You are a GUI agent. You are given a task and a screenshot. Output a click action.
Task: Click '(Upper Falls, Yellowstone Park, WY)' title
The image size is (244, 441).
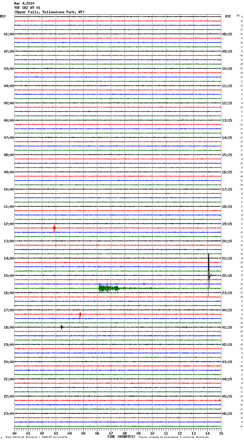click(x=49, y=12)
